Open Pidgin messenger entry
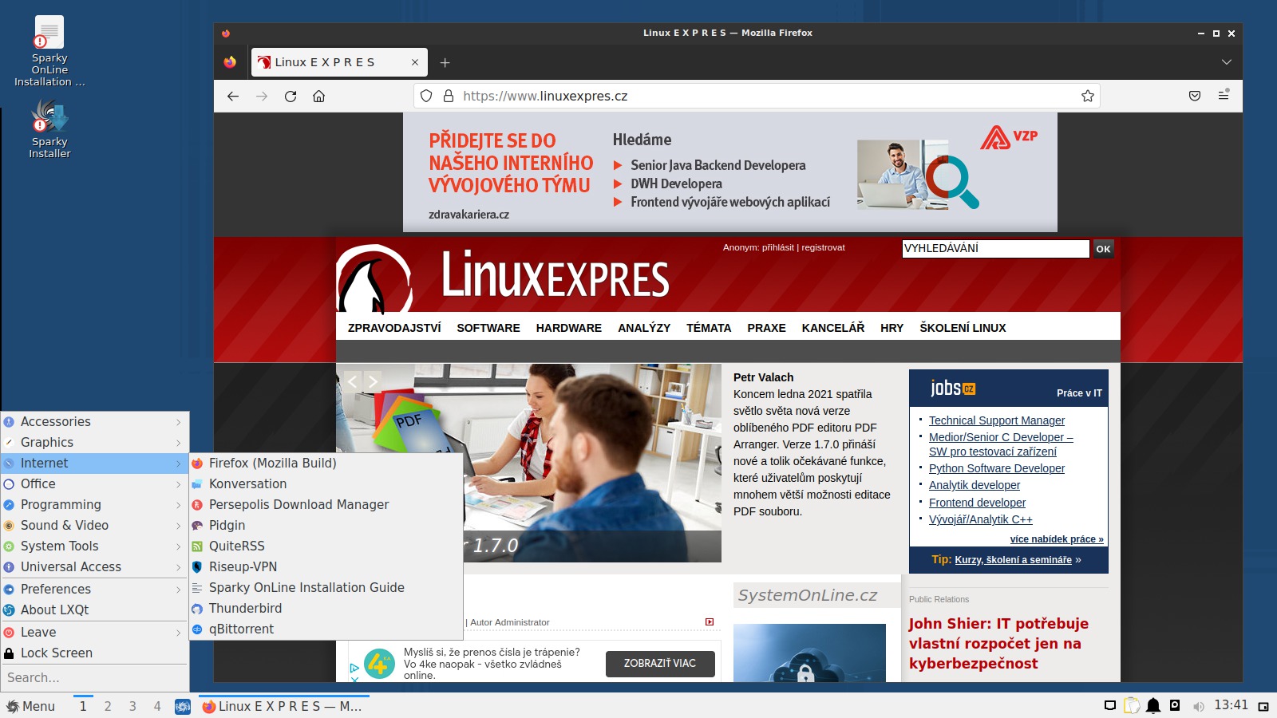 pyautogui.click(x=326, y=525)
